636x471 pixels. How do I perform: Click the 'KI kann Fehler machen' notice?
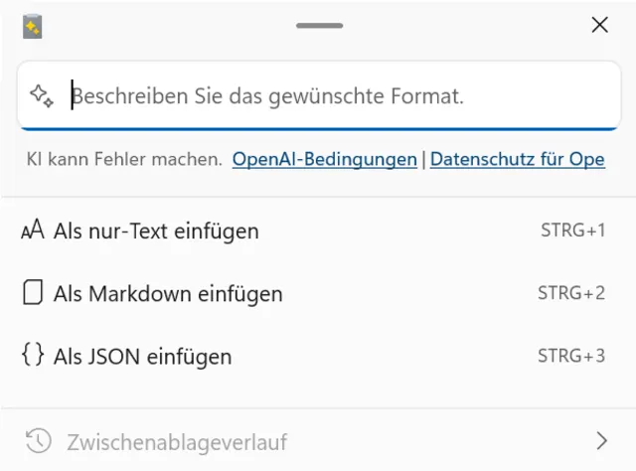(124, 159)
